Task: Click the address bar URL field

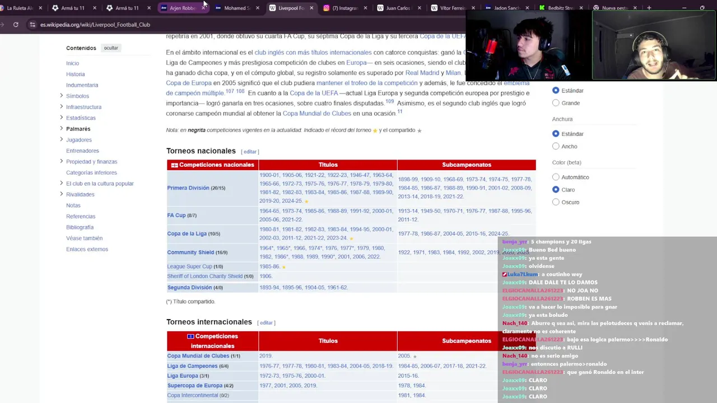Action: tap(246, 25)
